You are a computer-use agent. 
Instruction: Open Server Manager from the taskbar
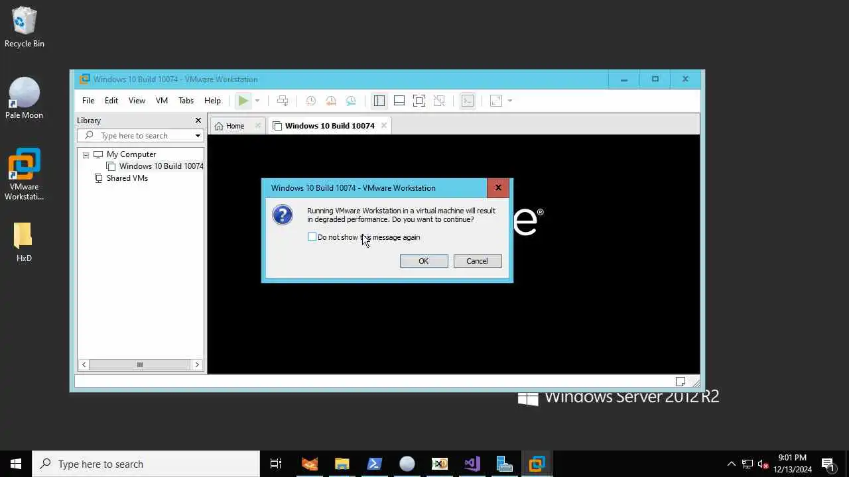click(504, 464)
